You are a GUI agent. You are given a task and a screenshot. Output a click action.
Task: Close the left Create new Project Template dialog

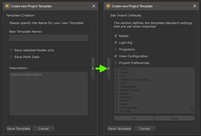coord(94,6)
